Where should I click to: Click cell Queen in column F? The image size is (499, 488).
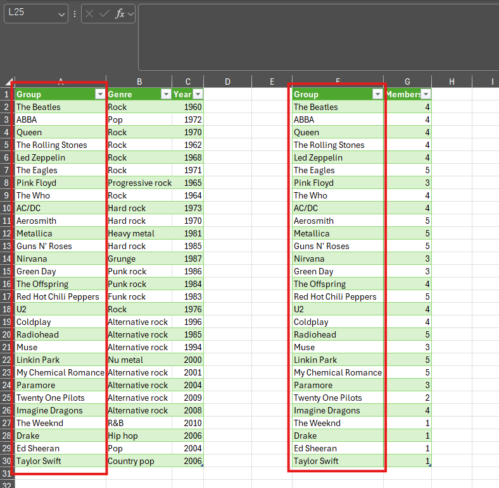[x=338, y=132]
